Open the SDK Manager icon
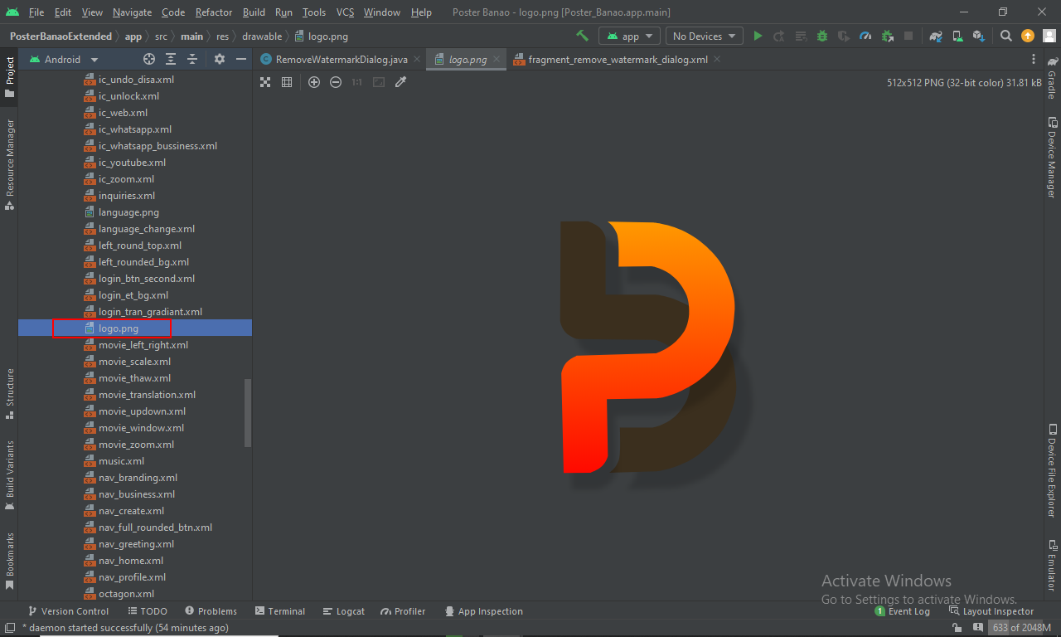 pos(979,36)
